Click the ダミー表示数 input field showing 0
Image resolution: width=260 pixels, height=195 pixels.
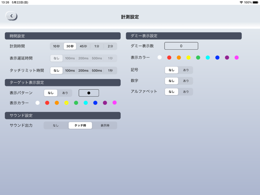[x=181, y=46]
